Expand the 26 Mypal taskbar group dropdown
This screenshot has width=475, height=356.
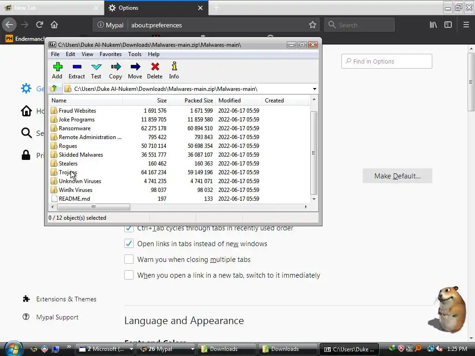click(x=192, y=349)
